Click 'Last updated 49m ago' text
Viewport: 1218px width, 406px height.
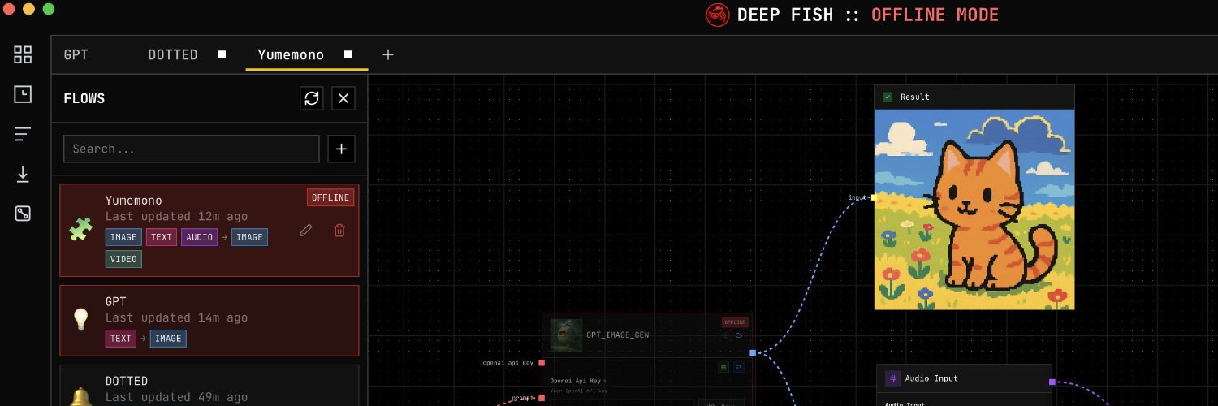point(177,397)
